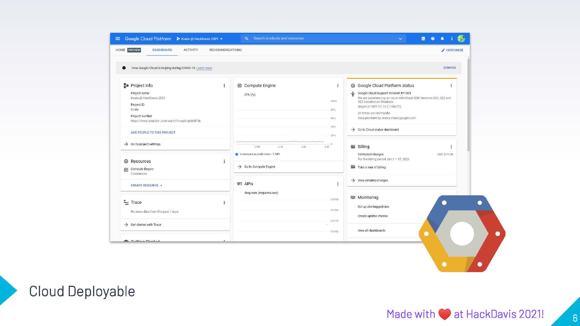Open Billing card options menu
580x326 pixels.
[451, 147]
